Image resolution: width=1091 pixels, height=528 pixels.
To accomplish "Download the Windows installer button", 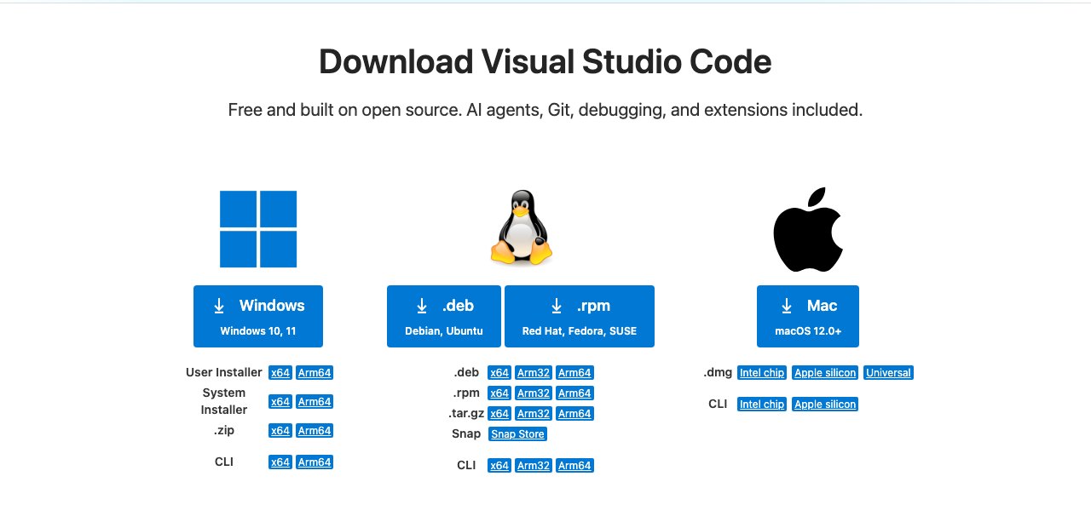I will [x=258, y=316].
